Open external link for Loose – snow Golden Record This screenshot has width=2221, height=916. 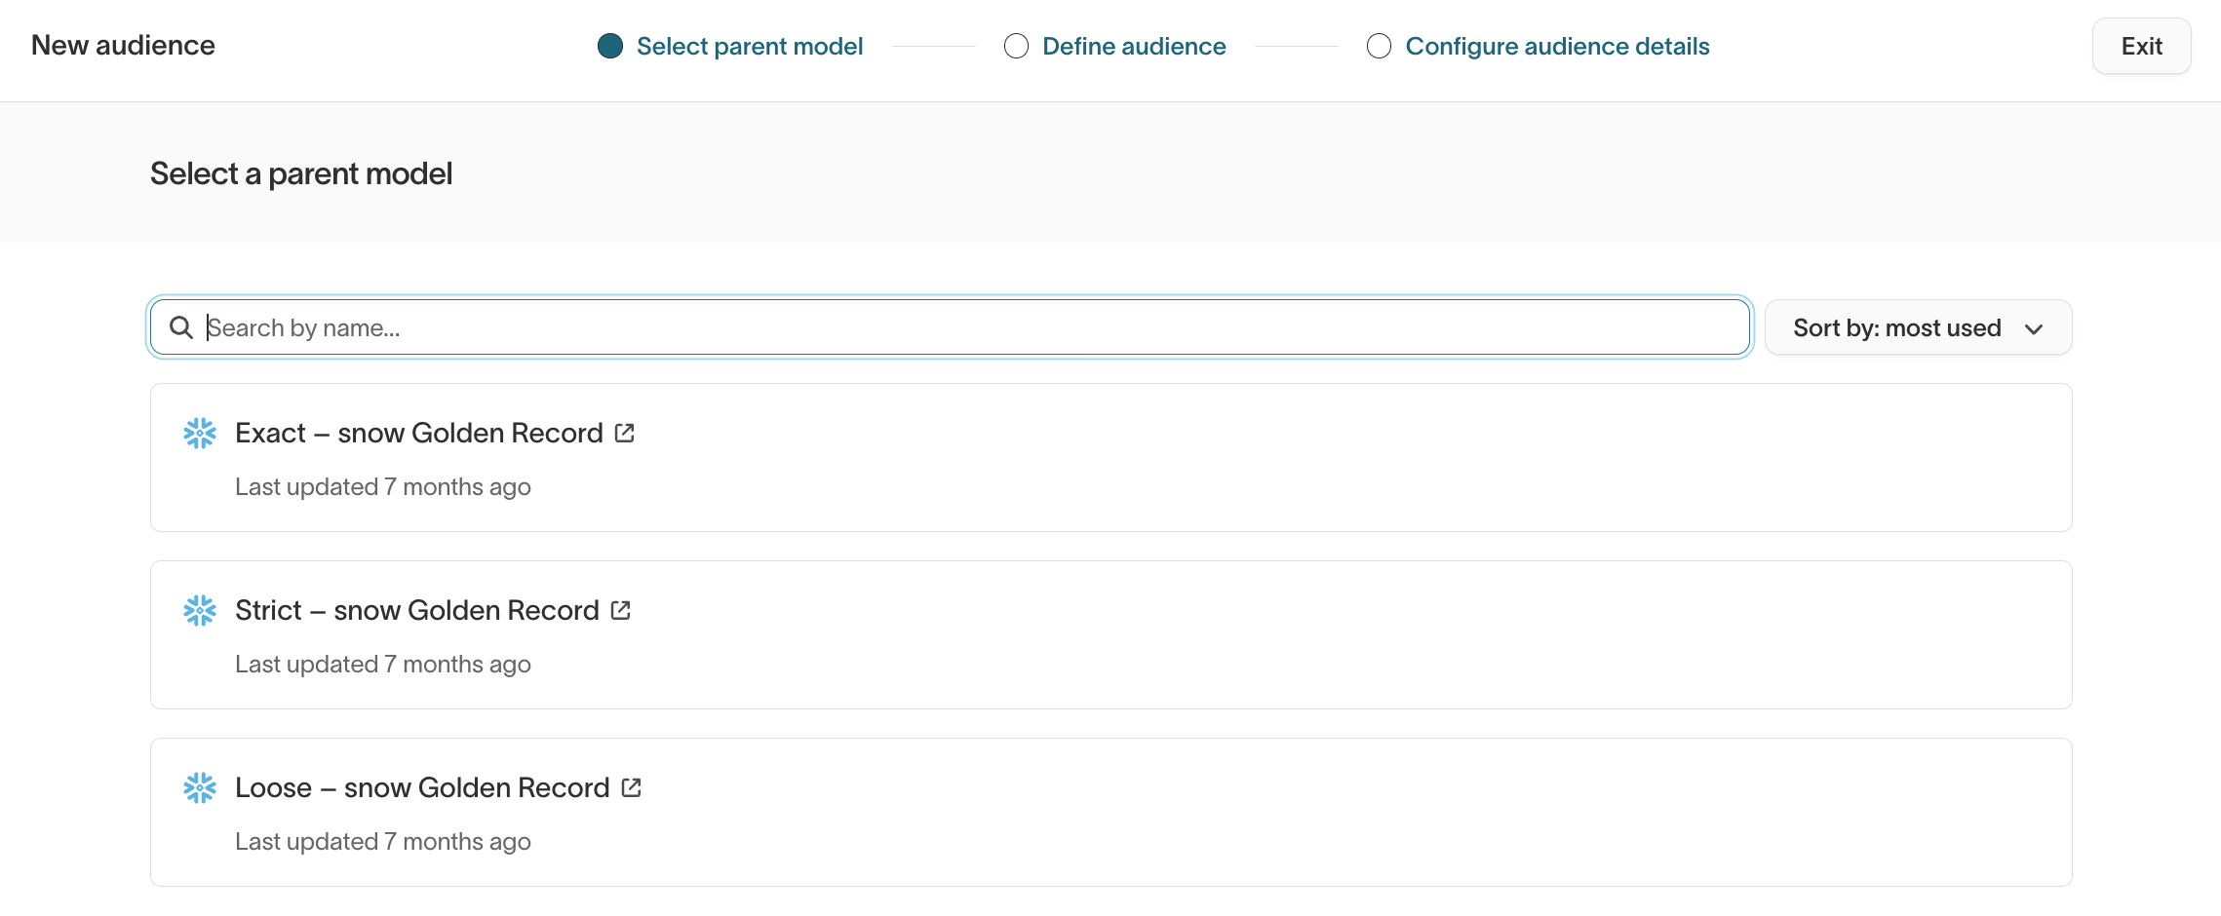point(632,787)
